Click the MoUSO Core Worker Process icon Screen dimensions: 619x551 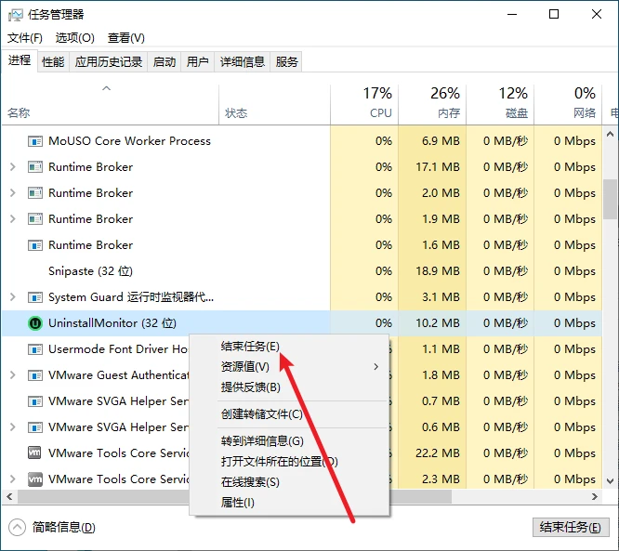(35, 141)
